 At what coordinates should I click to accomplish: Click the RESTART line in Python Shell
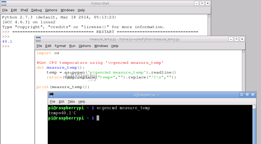click(x=105, y=32)
